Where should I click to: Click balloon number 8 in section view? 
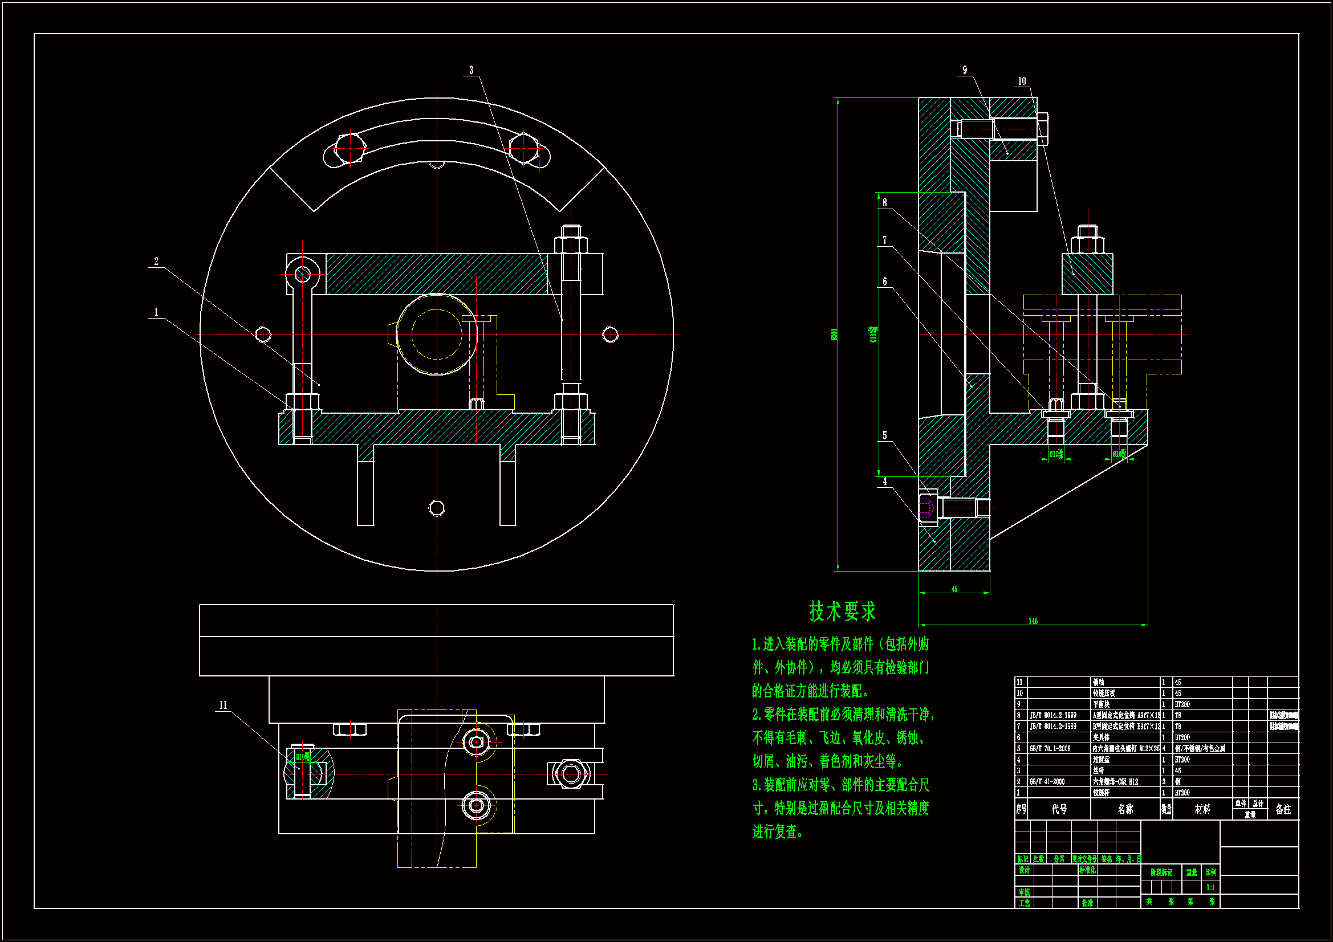coord(885,202)
